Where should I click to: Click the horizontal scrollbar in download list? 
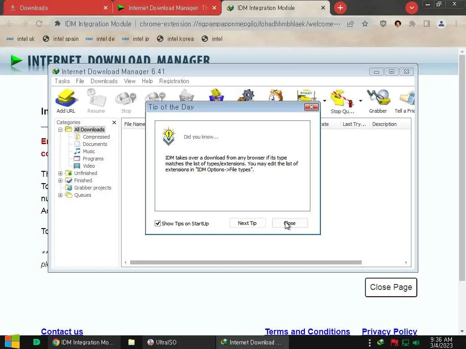pos(246,262)
